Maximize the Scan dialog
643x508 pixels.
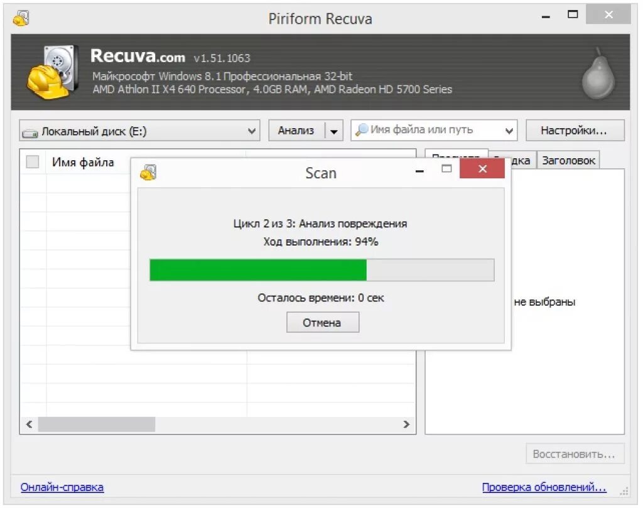[x=446, y=168]
